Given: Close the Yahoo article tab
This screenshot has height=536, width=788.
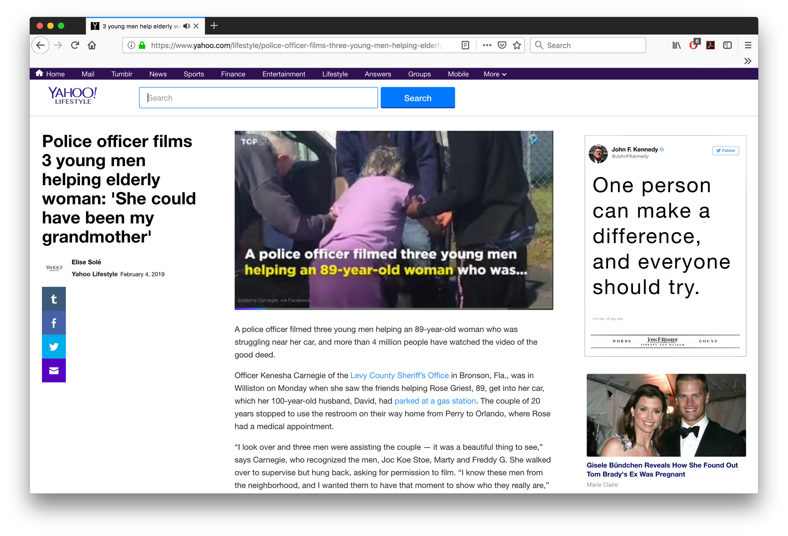Looking at the screenshot, I should (196, 26).
